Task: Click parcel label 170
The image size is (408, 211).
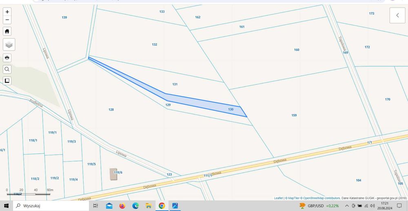Action: (x=388, y=100)
